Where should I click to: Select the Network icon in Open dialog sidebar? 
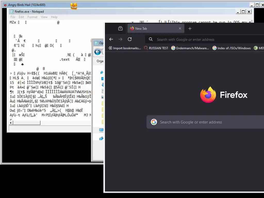coord(101,138)
